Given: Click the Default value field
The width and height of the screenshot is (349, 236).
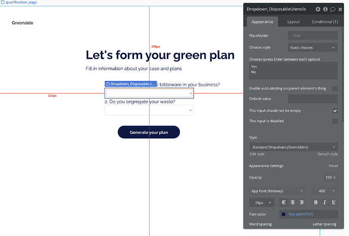Looking at the screenshot, I should click(x=313, y=99).
